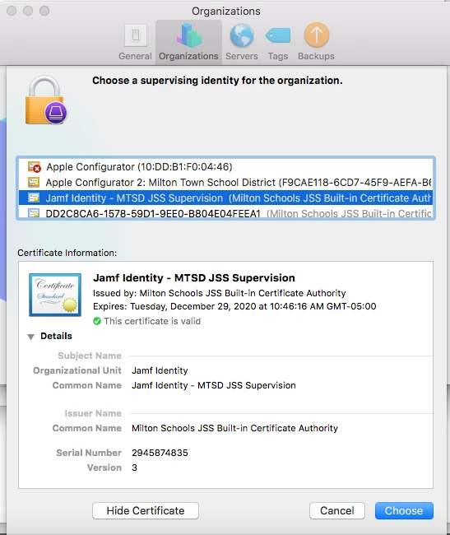Click the Version value 3

pyautogui.click(x=134, y=468)
